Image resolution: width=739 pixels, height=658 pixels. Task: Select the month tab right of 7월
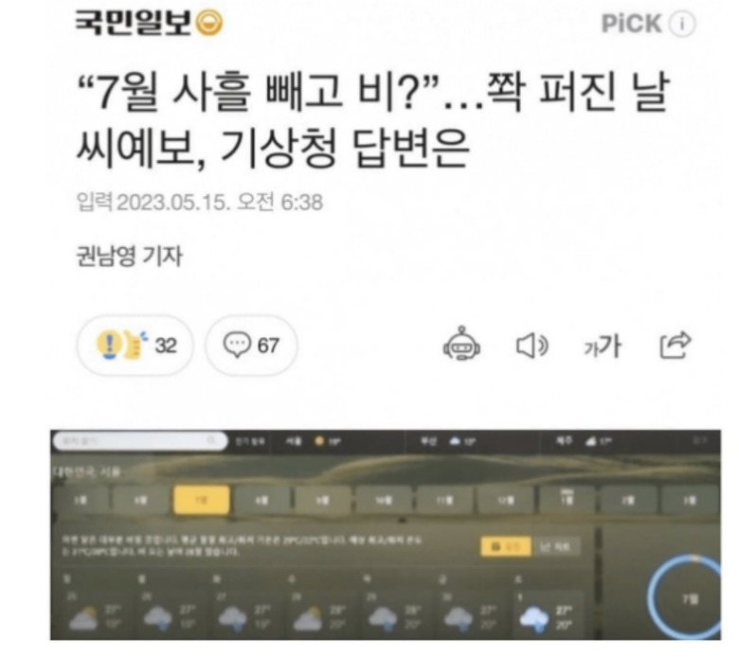click(x=262, y=500)
